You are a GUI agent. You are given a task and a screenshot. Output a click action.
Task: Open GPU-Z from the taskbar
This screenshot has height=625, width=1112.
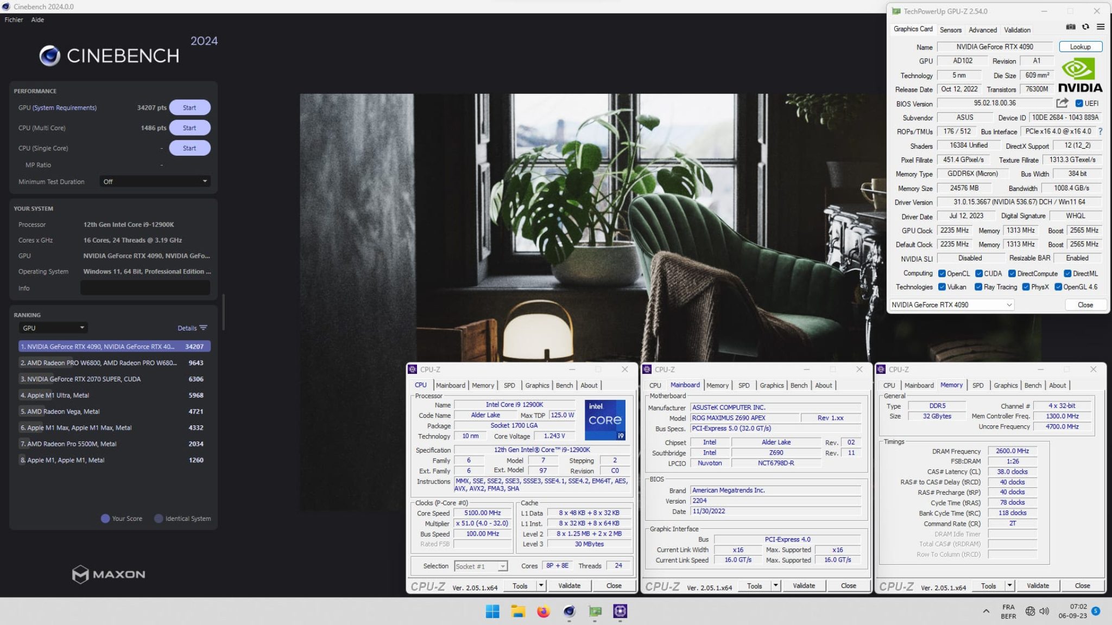pos(595,612)
